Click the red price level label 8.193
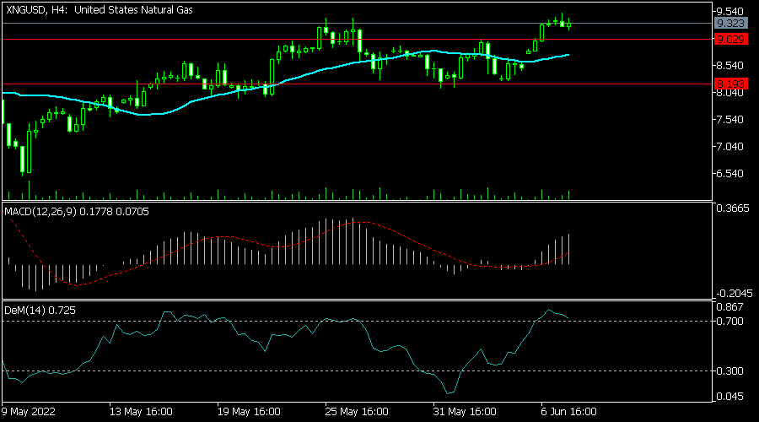This screenshot has width=759, height=422. [x=730, y=84]
